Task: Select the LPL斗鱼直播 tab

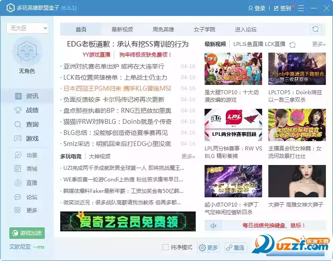Action: tap(248, 44)
